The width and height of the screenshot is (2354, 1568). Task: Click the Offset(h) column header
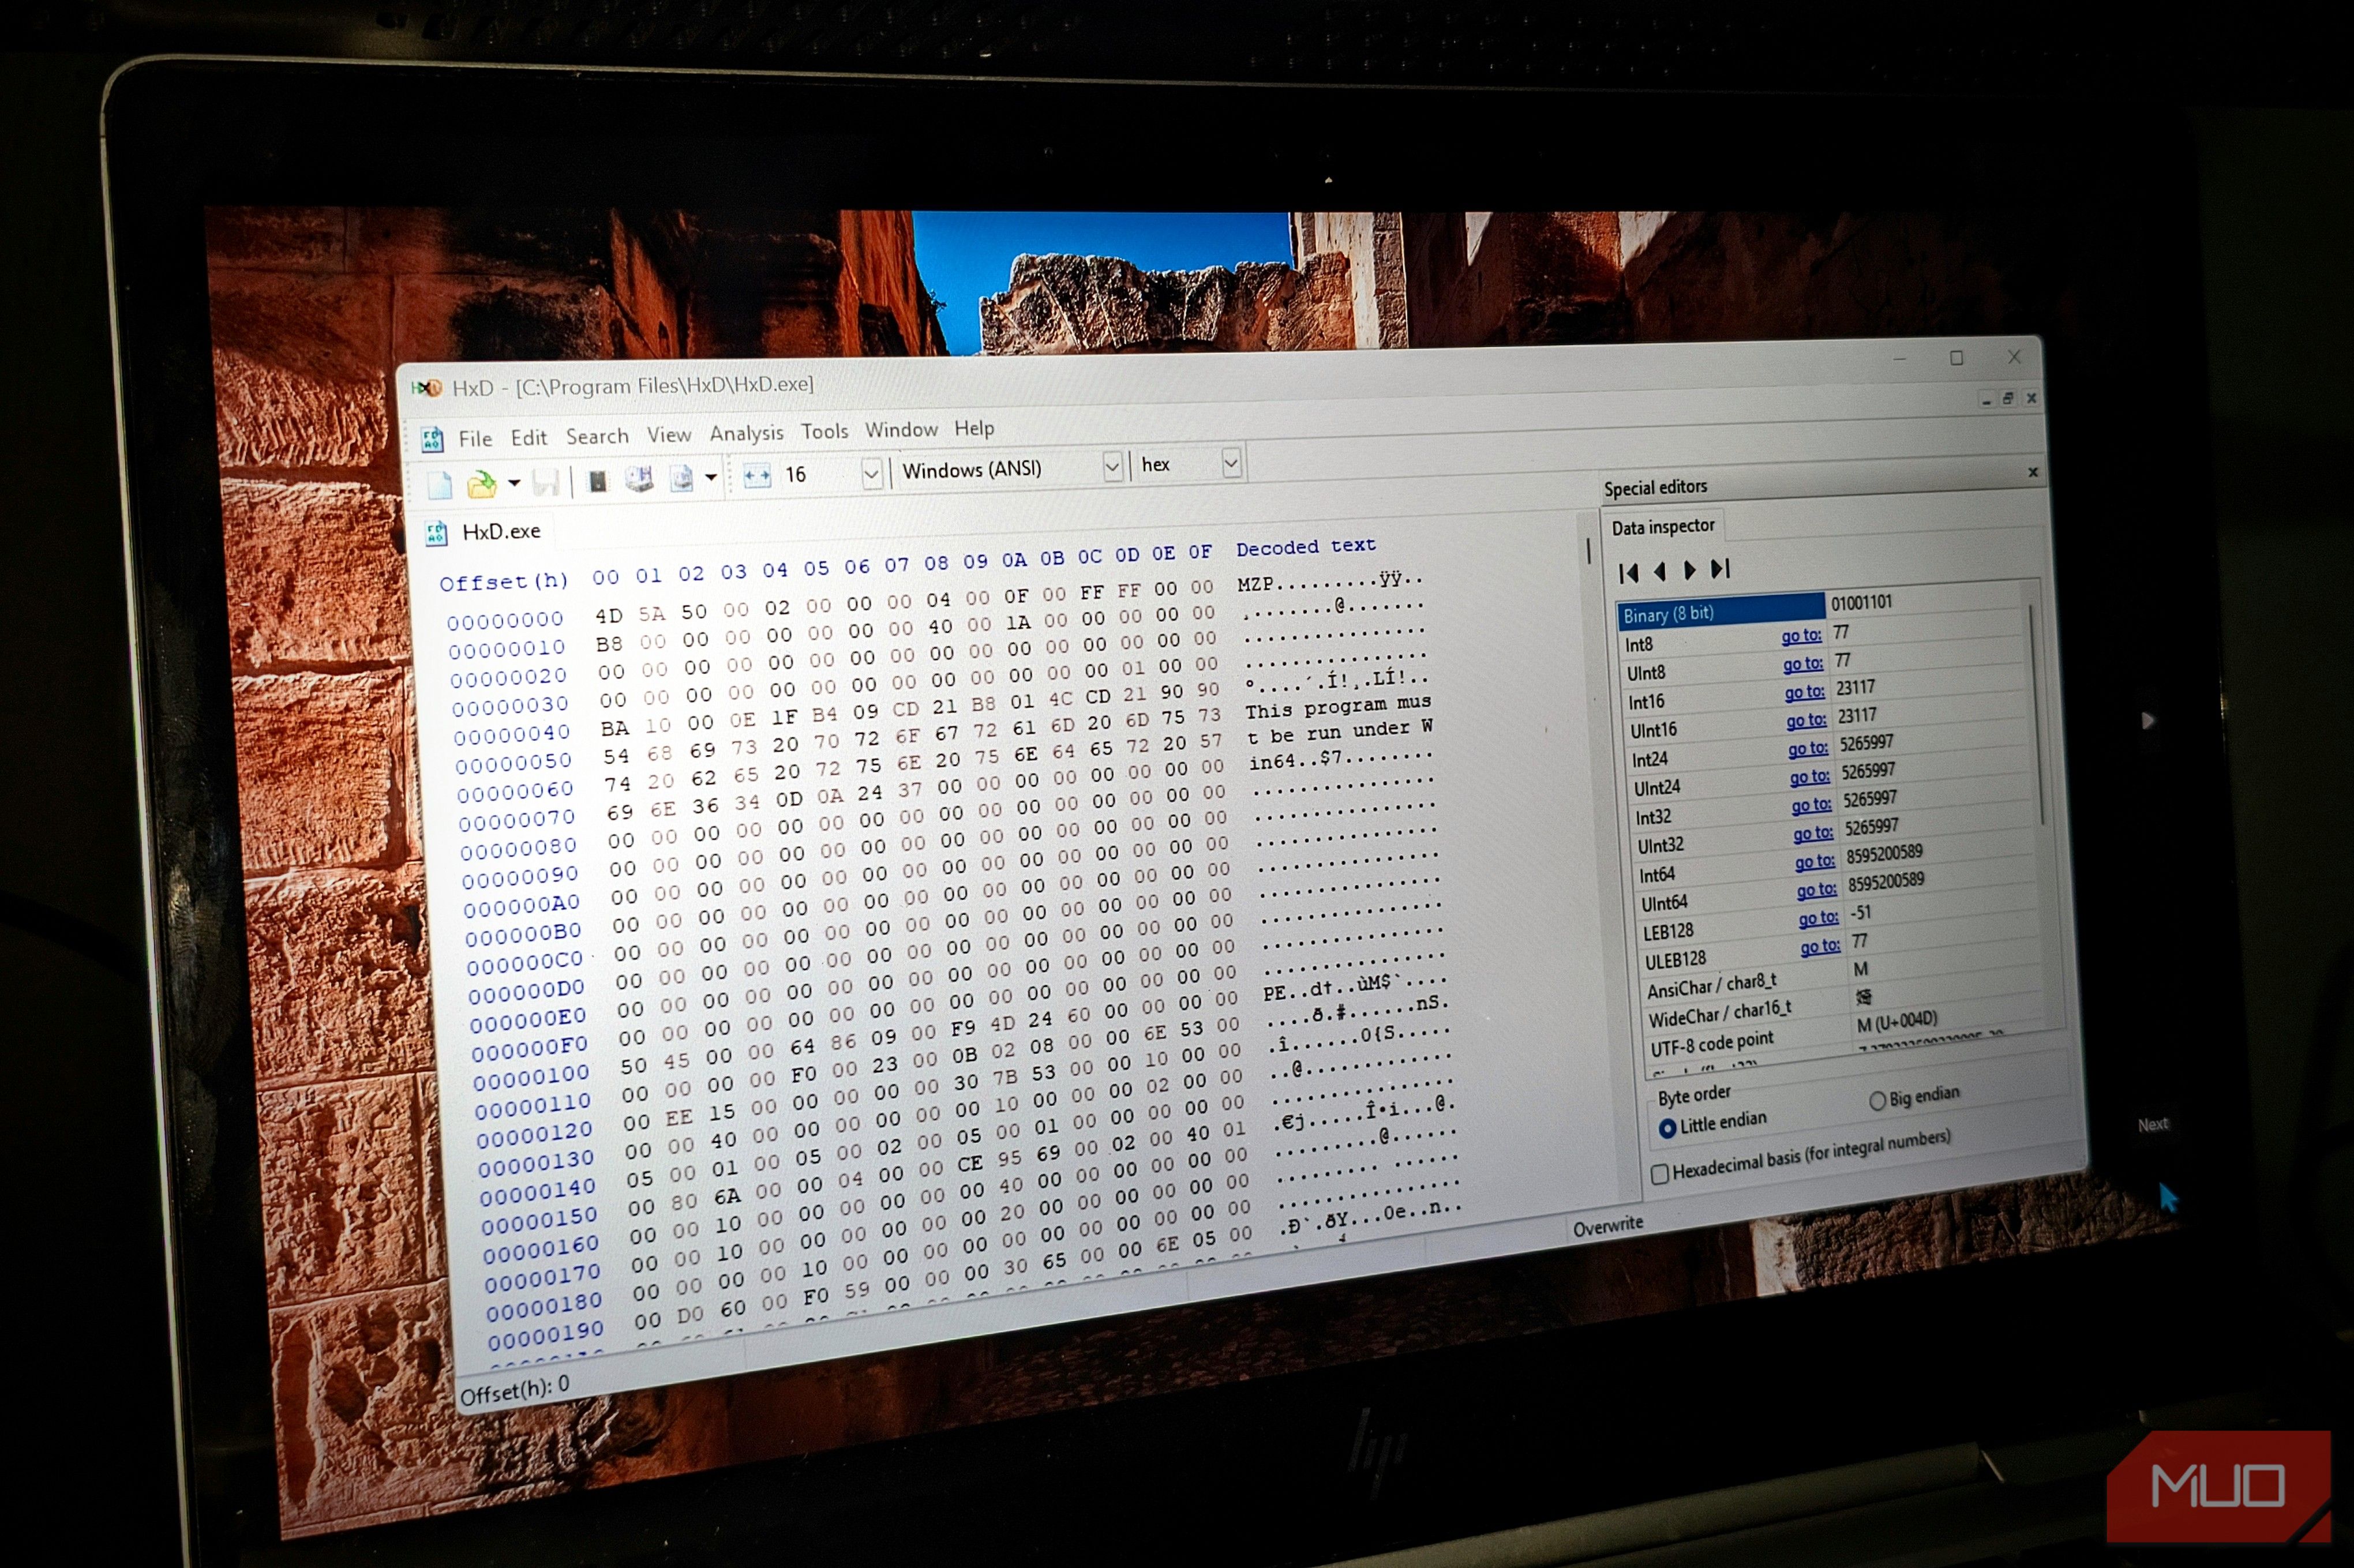click(504, 582)
